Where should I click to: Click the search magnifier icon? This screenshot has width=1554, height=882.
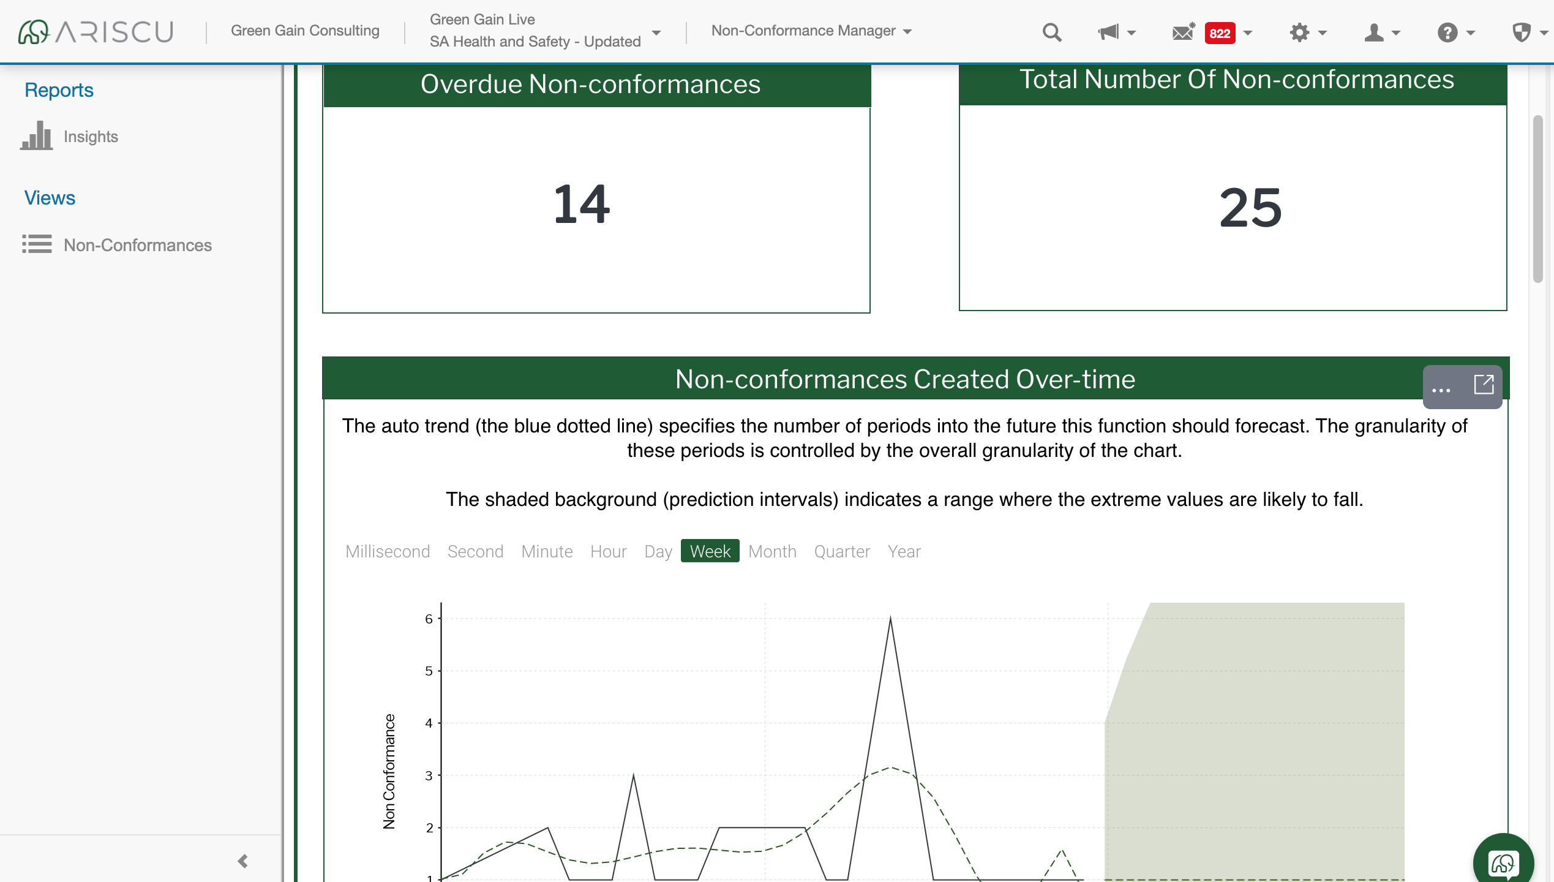click(1051, 32)
